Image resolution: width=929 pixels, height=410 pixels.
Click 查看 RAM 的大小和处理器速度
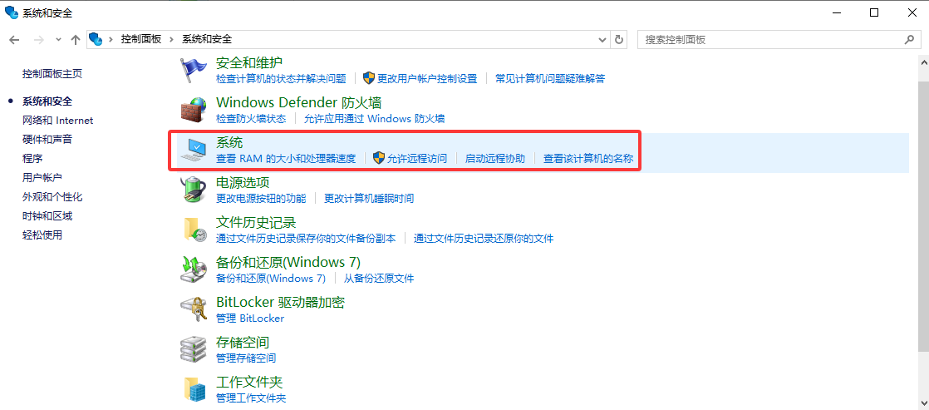286,158
